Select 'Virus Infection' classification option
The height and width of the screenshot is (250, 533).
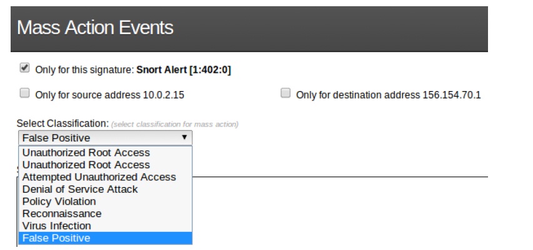57,226
